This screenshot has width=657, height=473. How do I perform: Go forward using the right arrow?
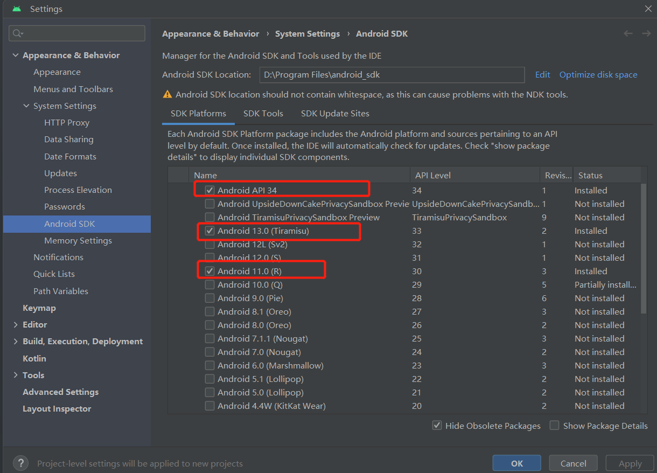(x=646, y=33)
